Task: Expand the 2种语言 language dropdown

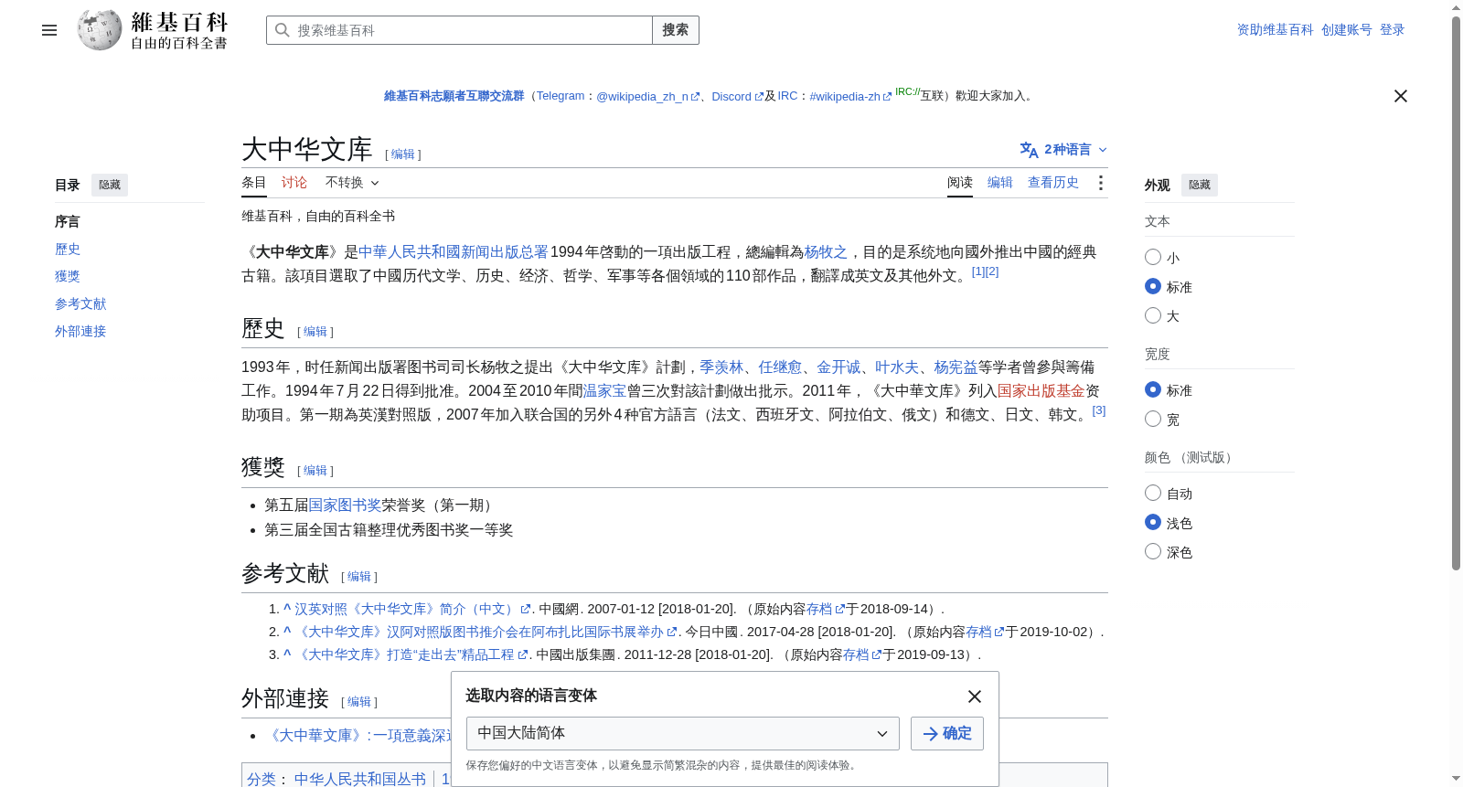Action: coord(1064,150)
